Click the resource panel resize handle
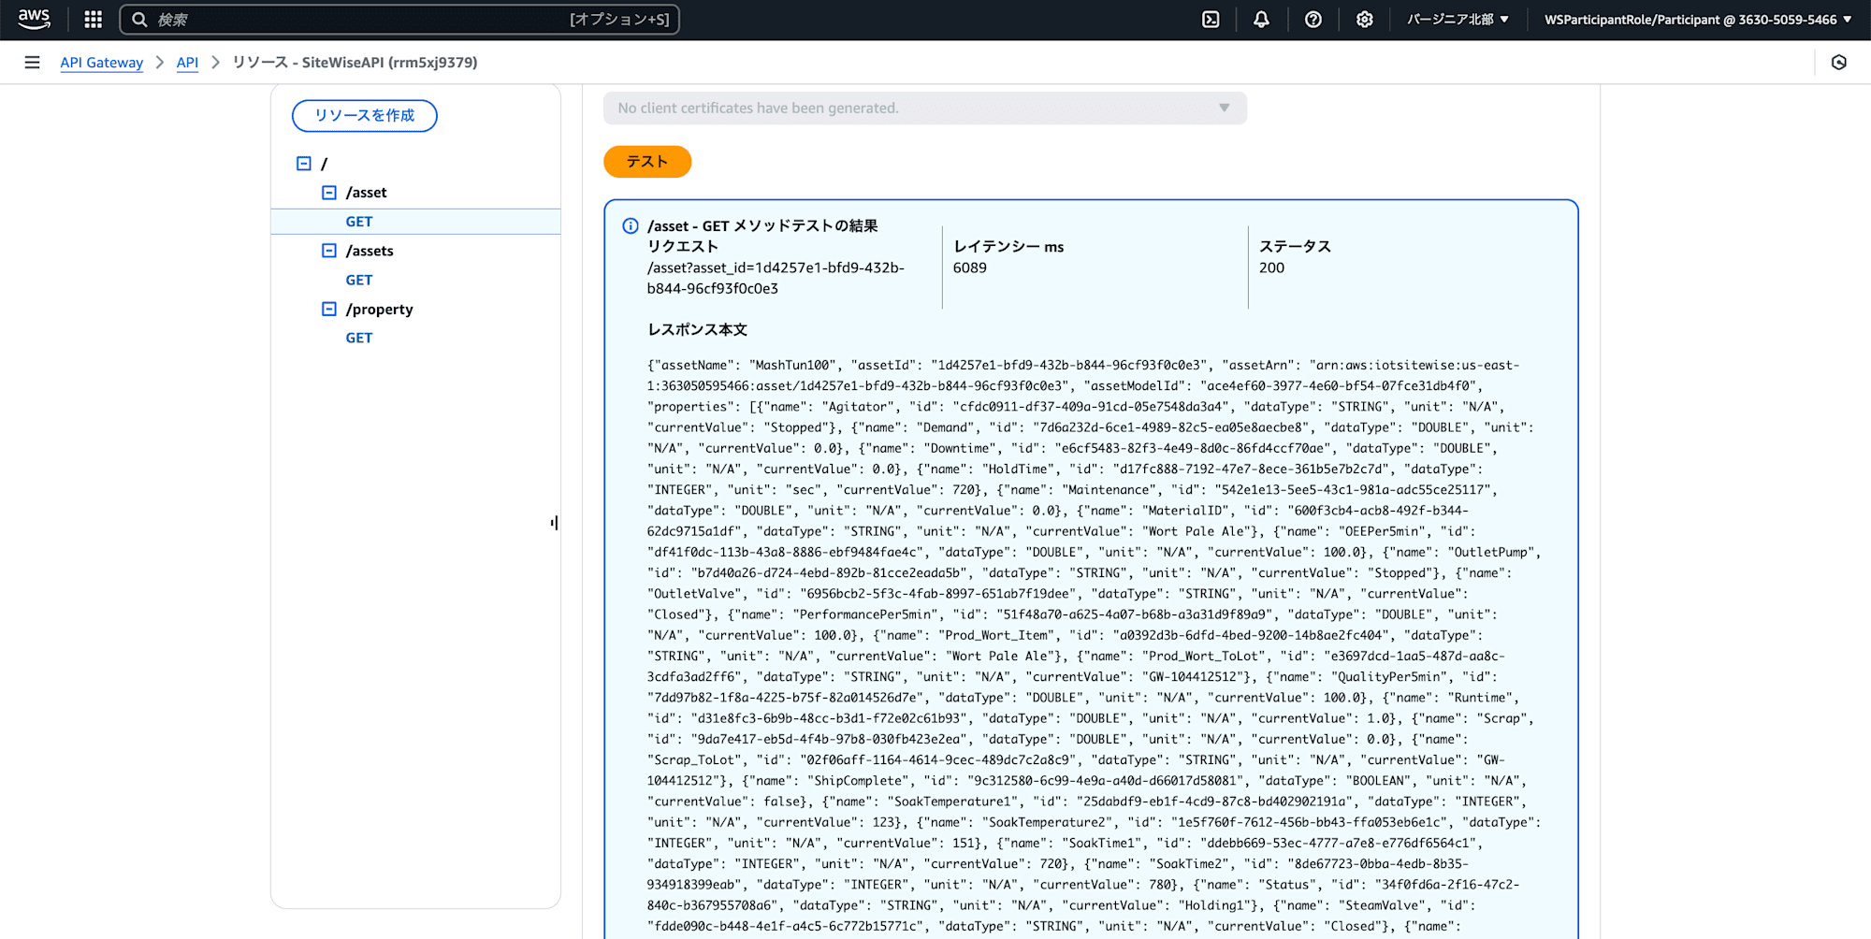Screen dimensions: 1871x939 [x=555, y=523]
